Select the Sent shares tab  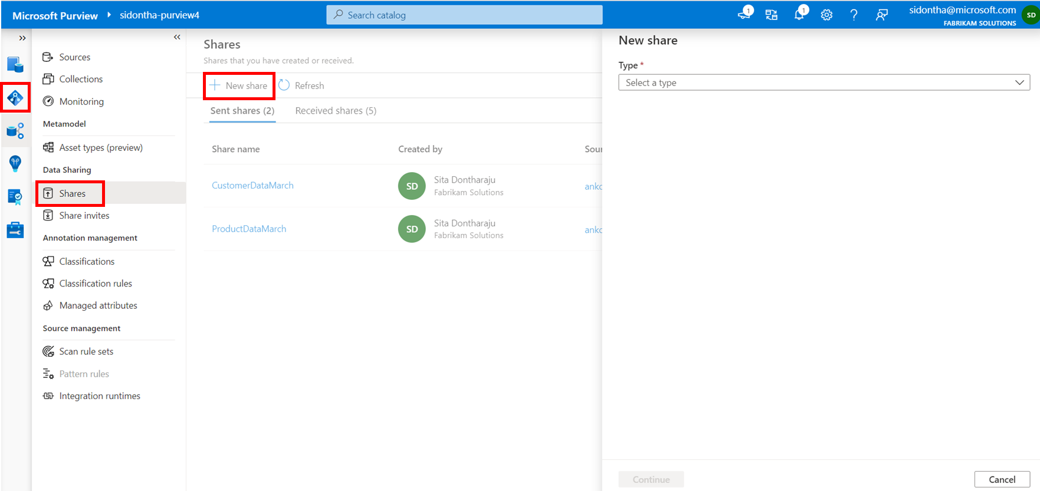[x=242, y=111]
